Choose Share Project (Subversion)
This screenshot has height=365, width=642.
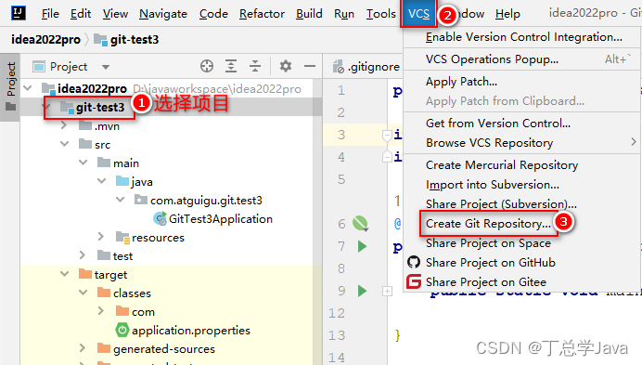(x=522, y=203)
